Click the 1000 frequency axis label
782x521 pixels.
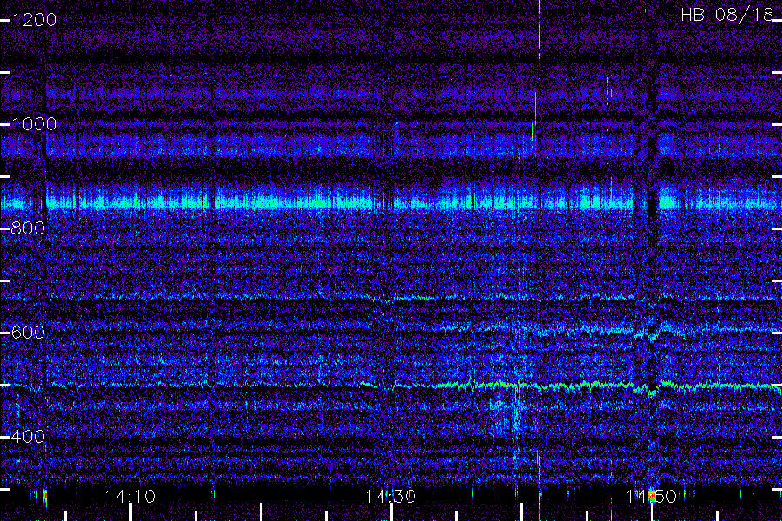click(x=34, y=124)
